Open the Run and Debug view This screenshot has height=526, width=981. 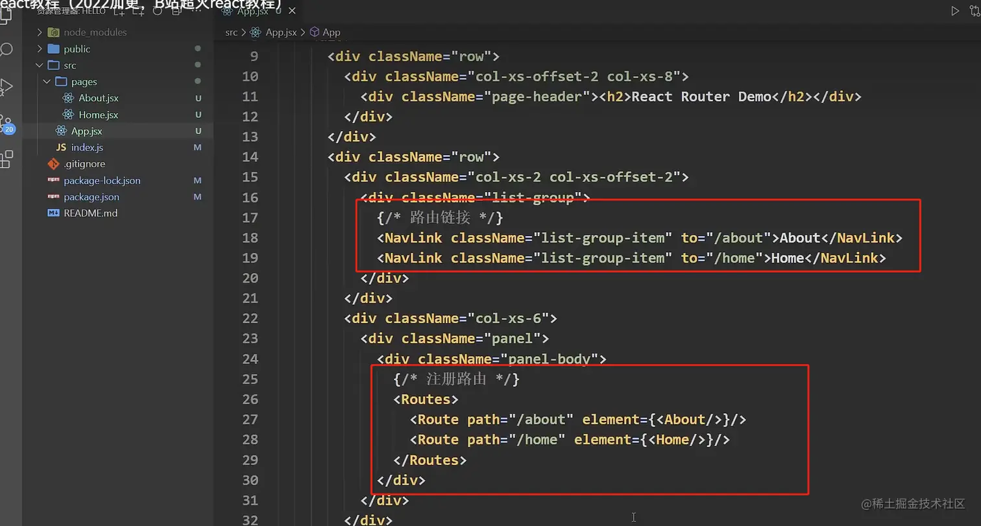click(6, 87)
